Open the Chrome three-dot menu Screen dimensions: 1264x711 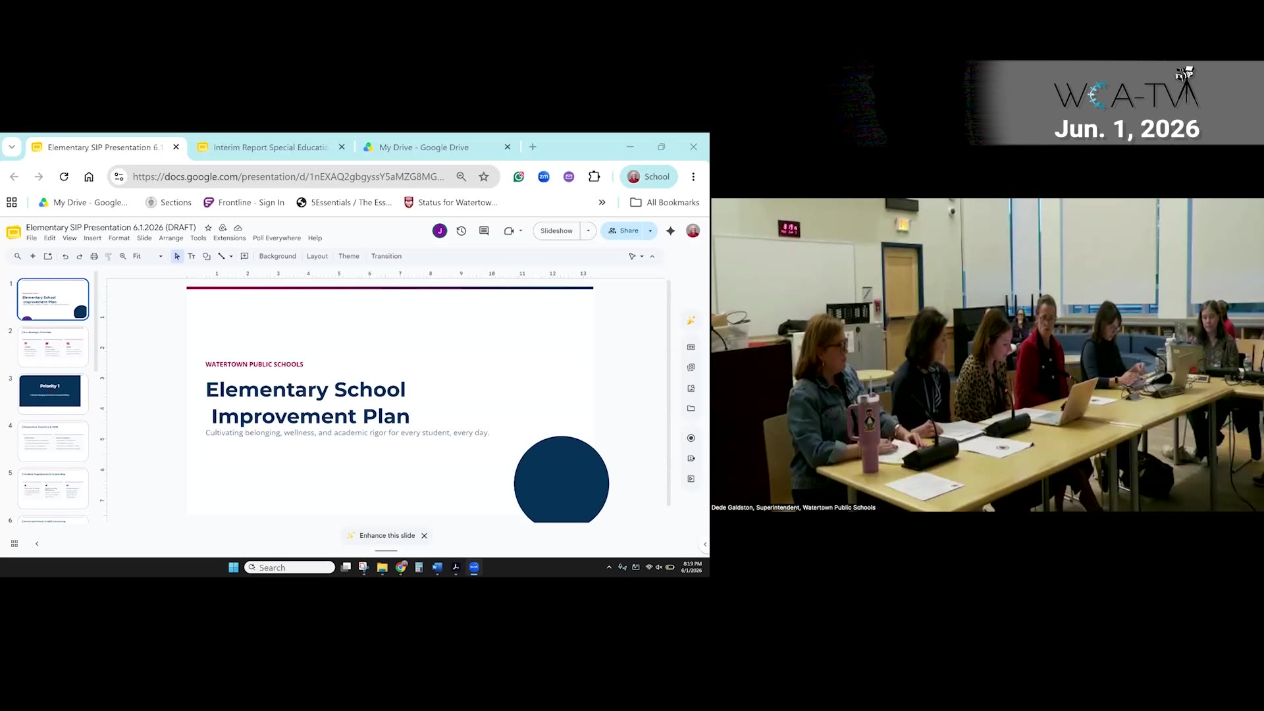pos(693,176)
